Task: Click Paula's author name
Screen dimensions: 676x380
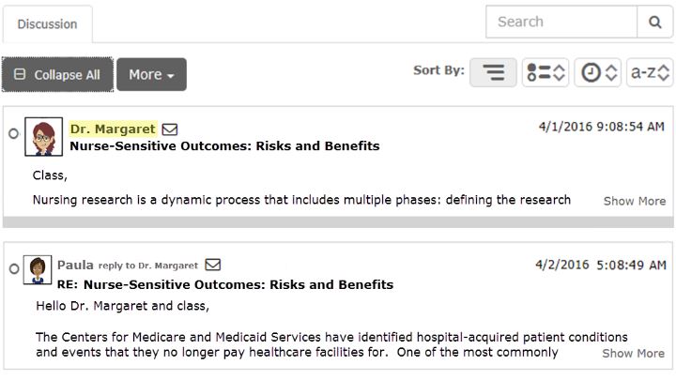Action: pos(75,265)
